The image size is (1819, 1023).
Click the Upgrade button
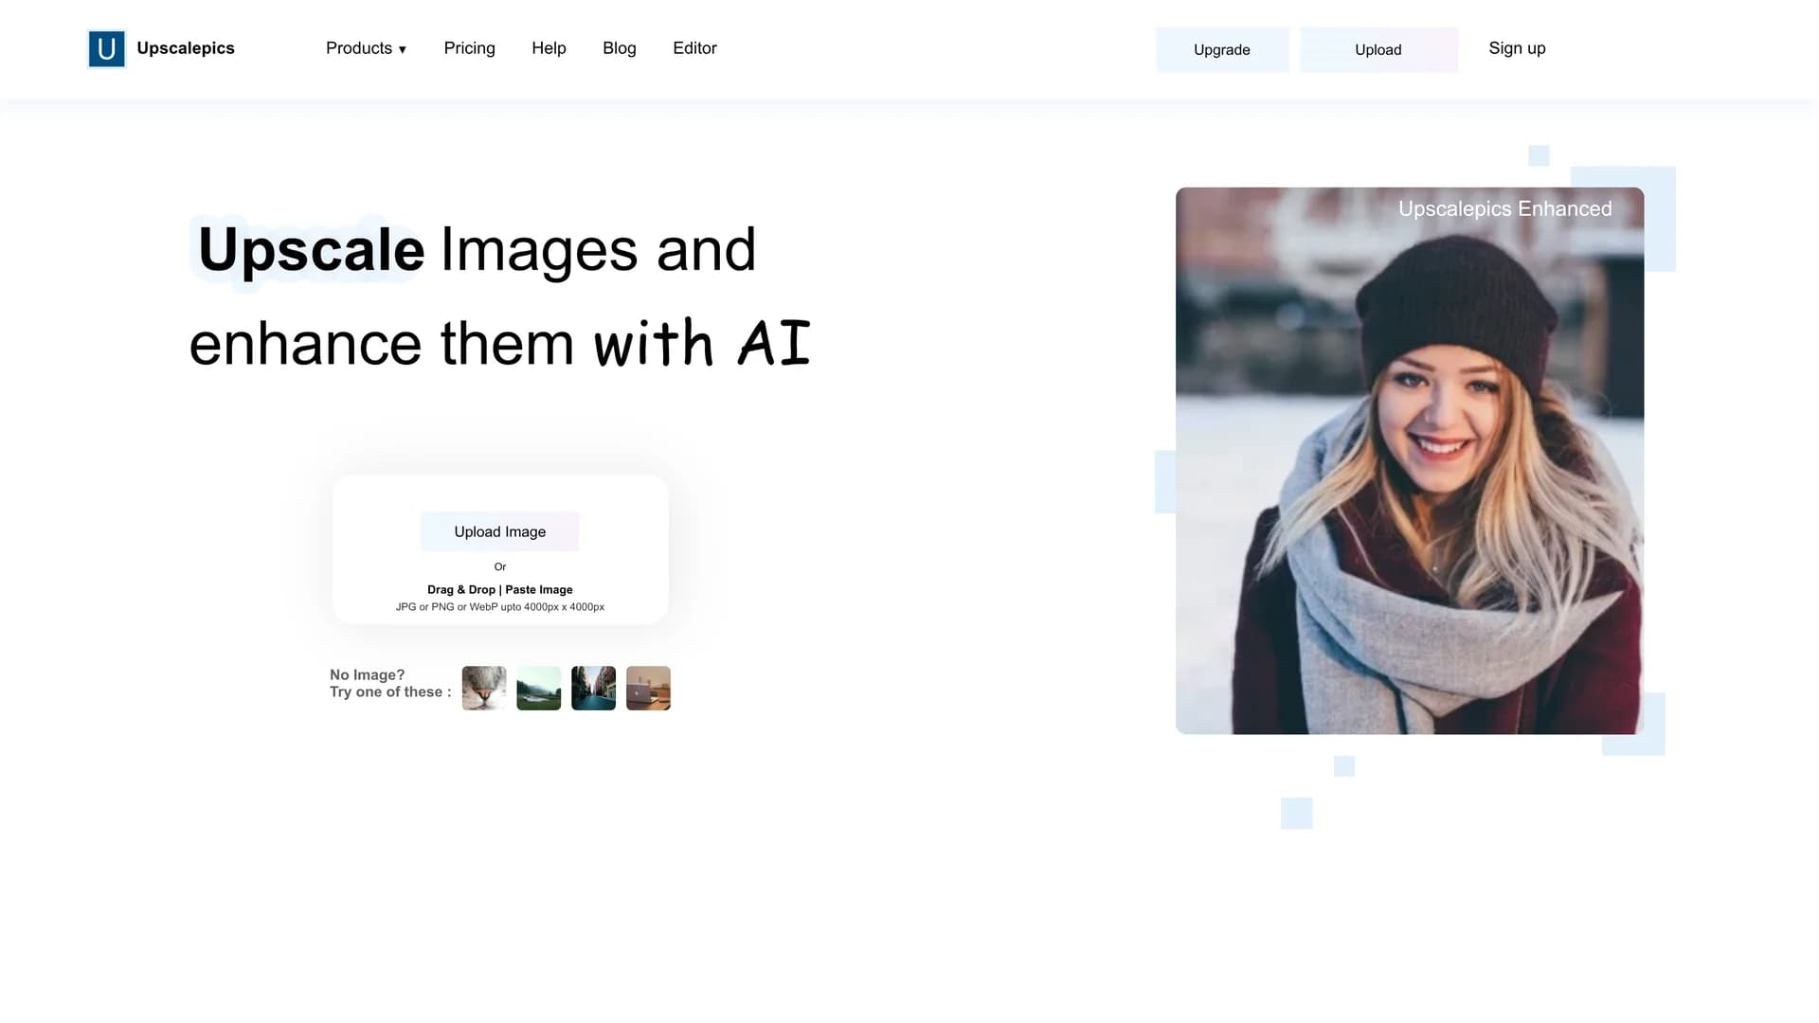click(x=1222, y=49)
